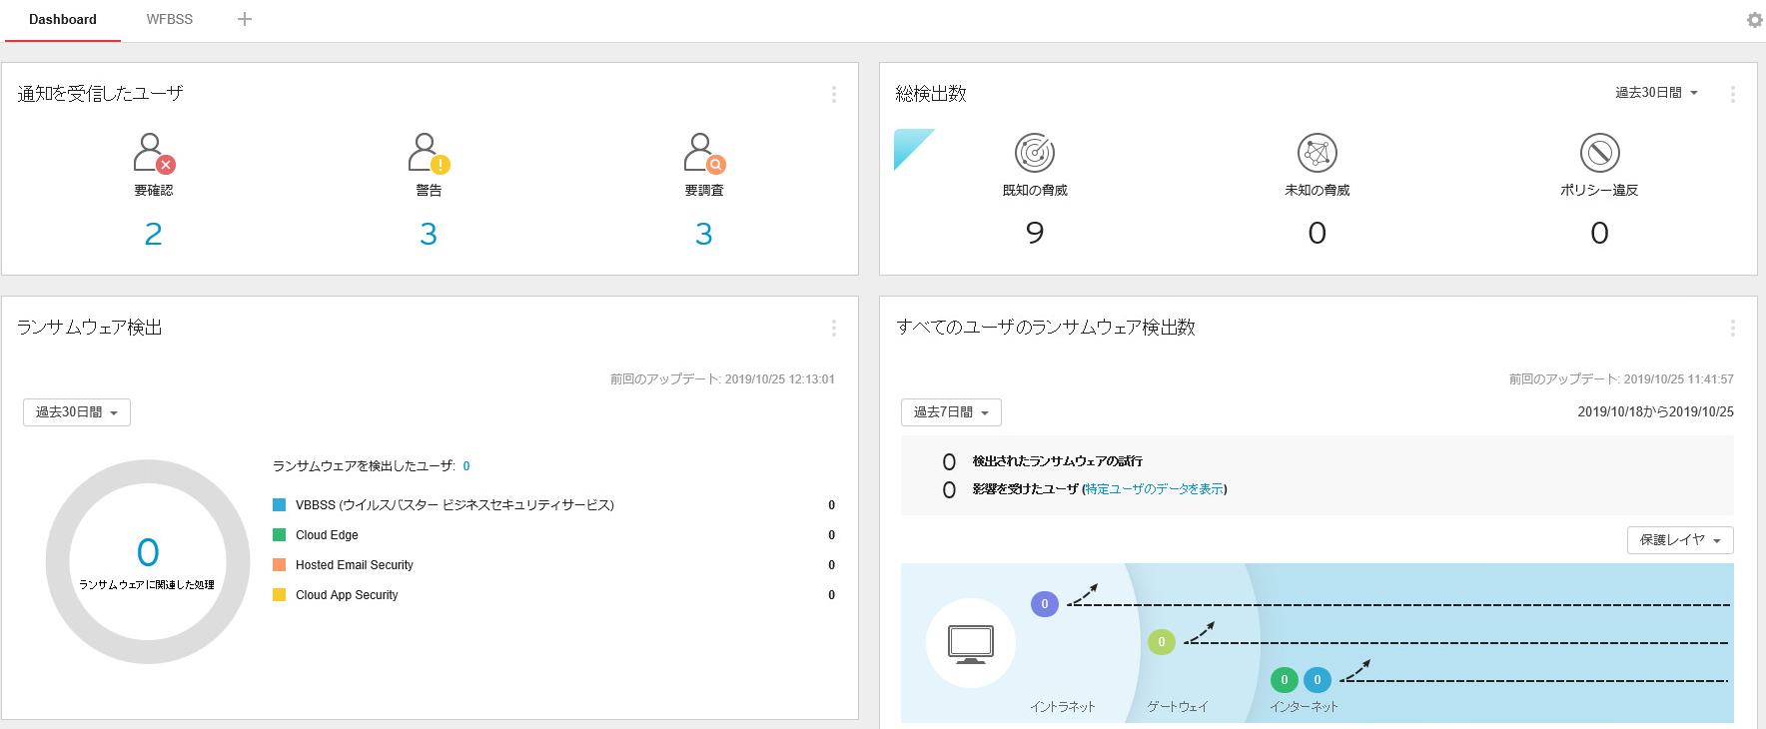1766x729 pixels.
Task: Open dashboard settings gear icon
Action: coord(1754,20)
